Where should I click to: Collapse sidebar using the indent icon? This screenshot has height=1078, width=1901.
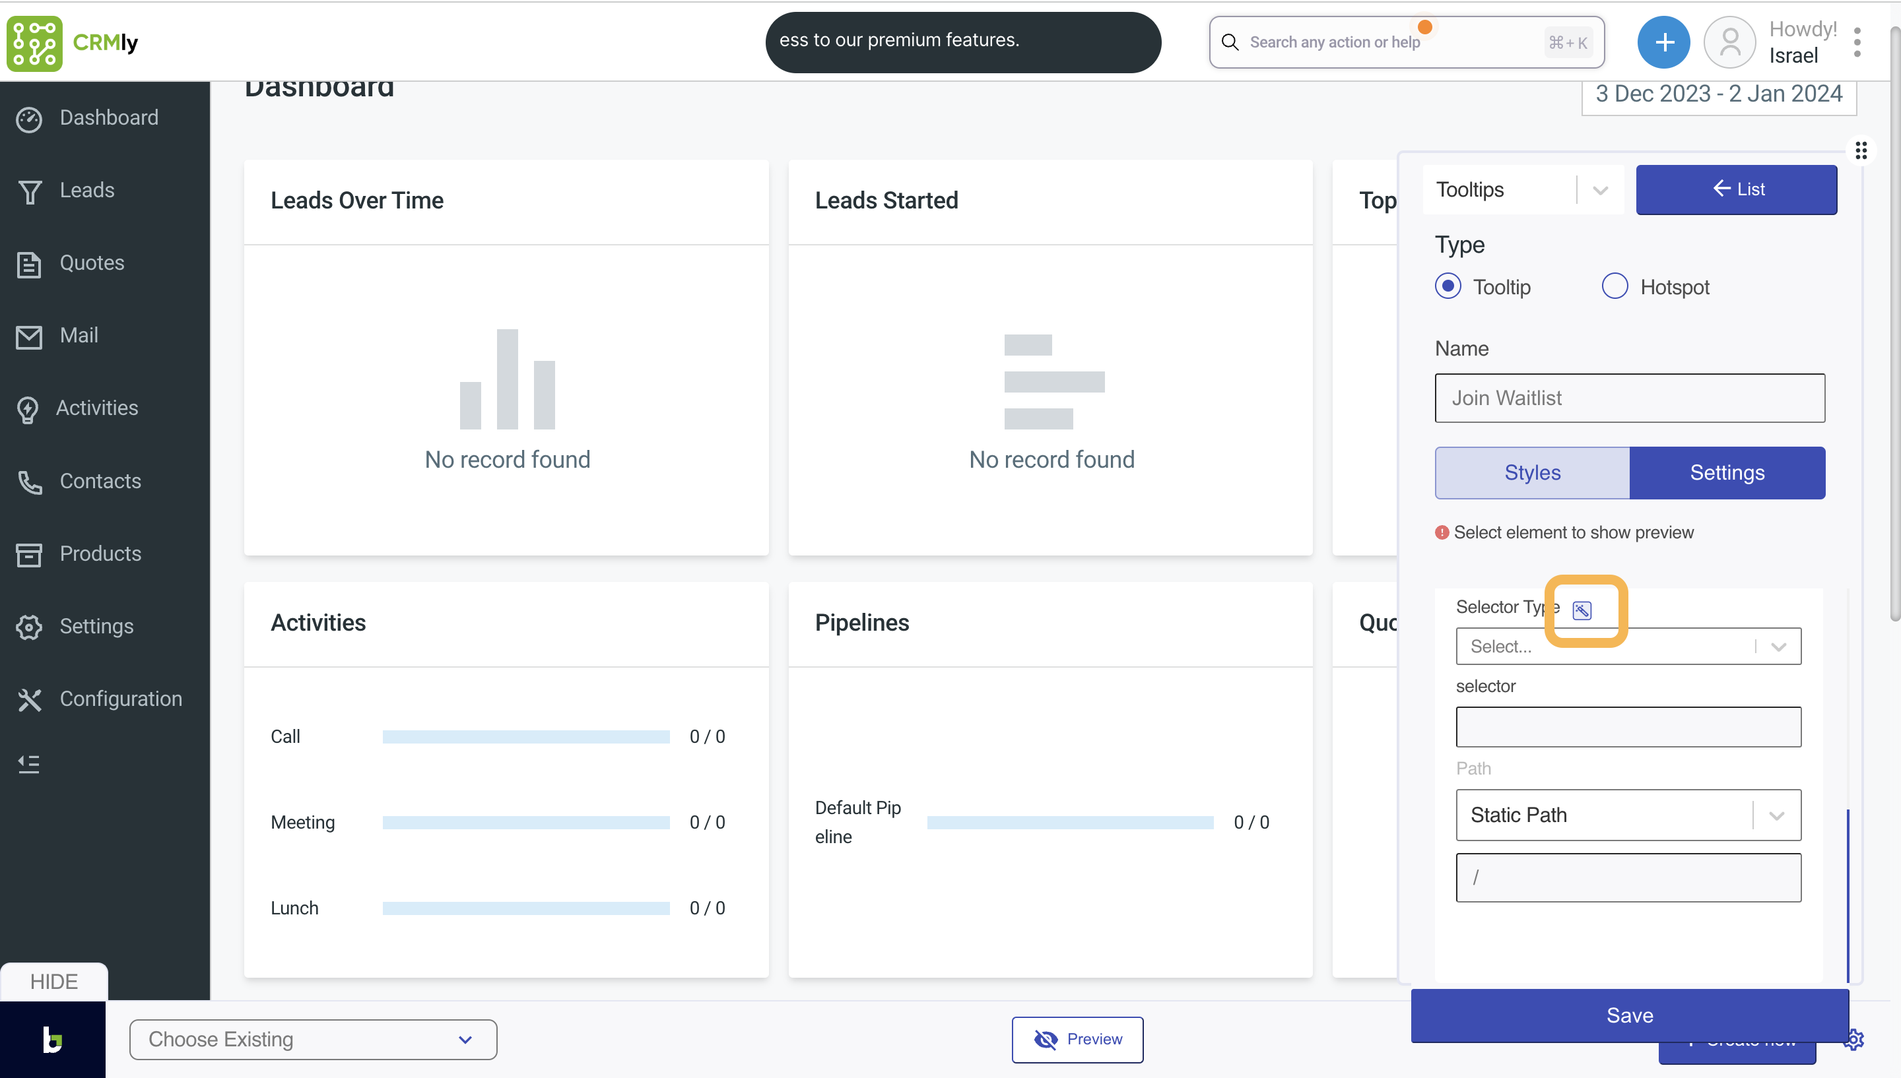30,763
